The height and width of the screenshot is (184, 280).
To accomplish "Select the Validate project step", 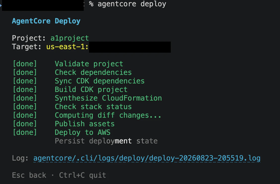I will [89, 64].
